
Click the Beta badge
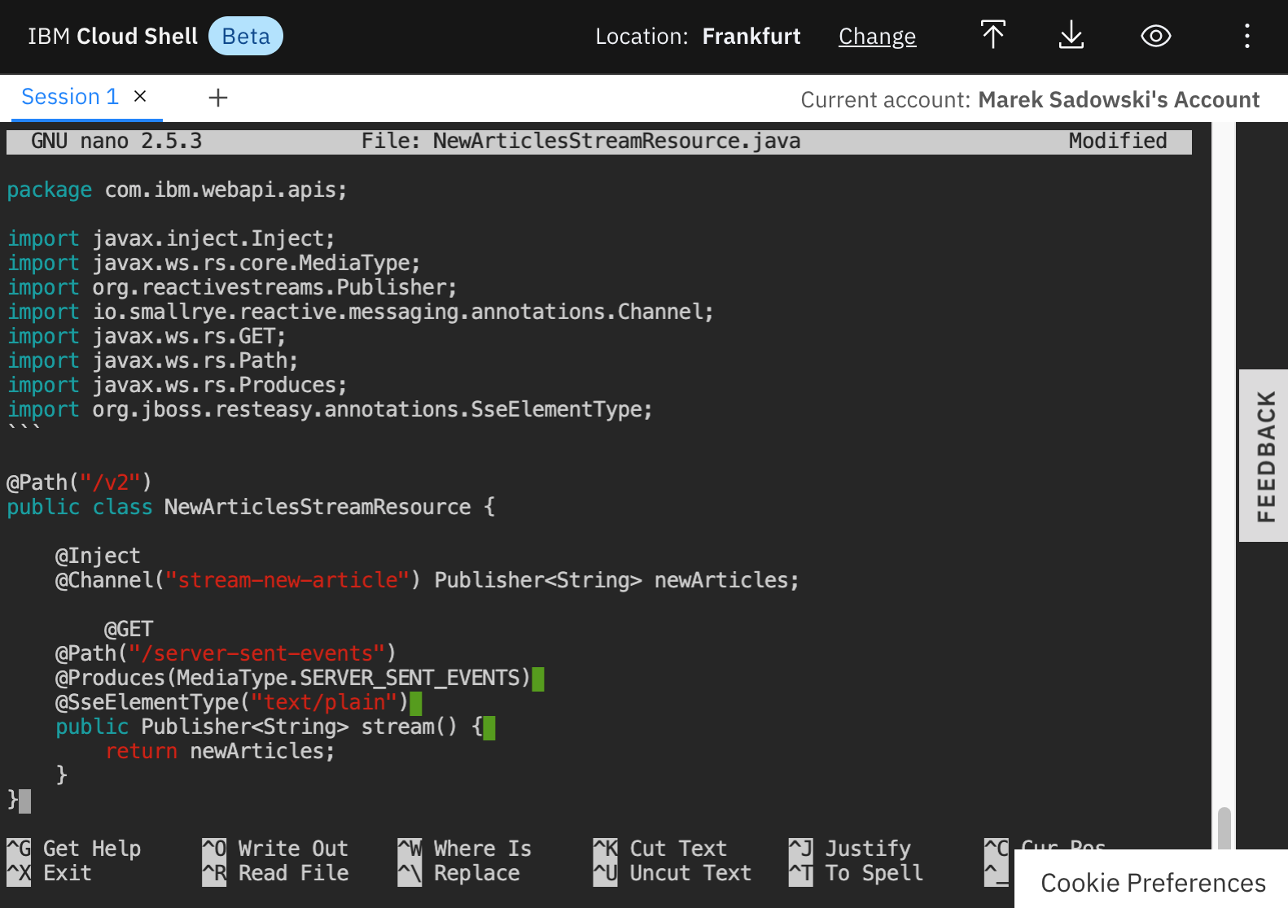tap(245, 37)
